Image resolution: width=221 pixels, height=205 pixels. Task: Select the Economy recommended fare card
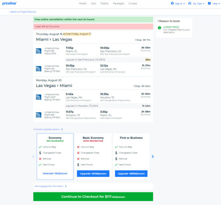pos(55,156)
